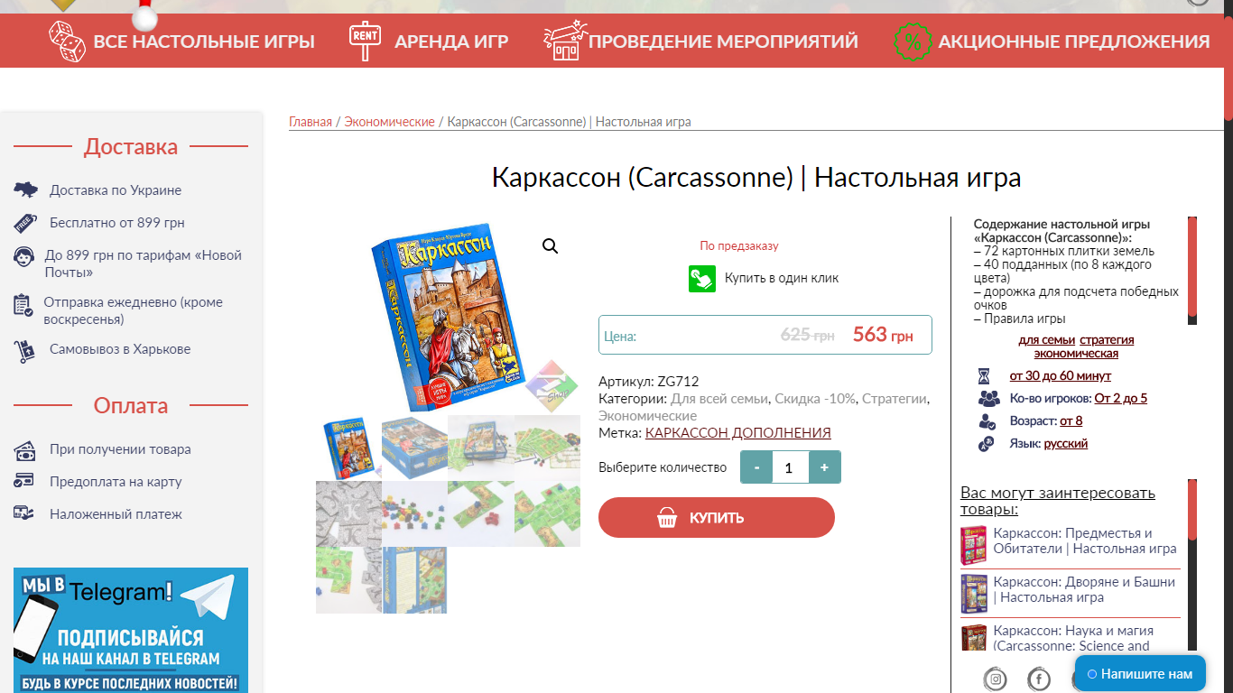Viewport: 1233px width, 693px height.
Task: Click the RENT sign icon
Action: point(365,41)
